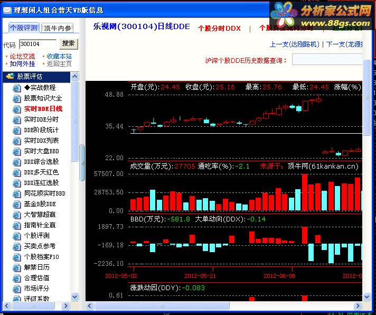The height and width of the screenshot is (315, 376).
Task: Click icon beside DDX连红选股
Action: [x=16, y=183]
